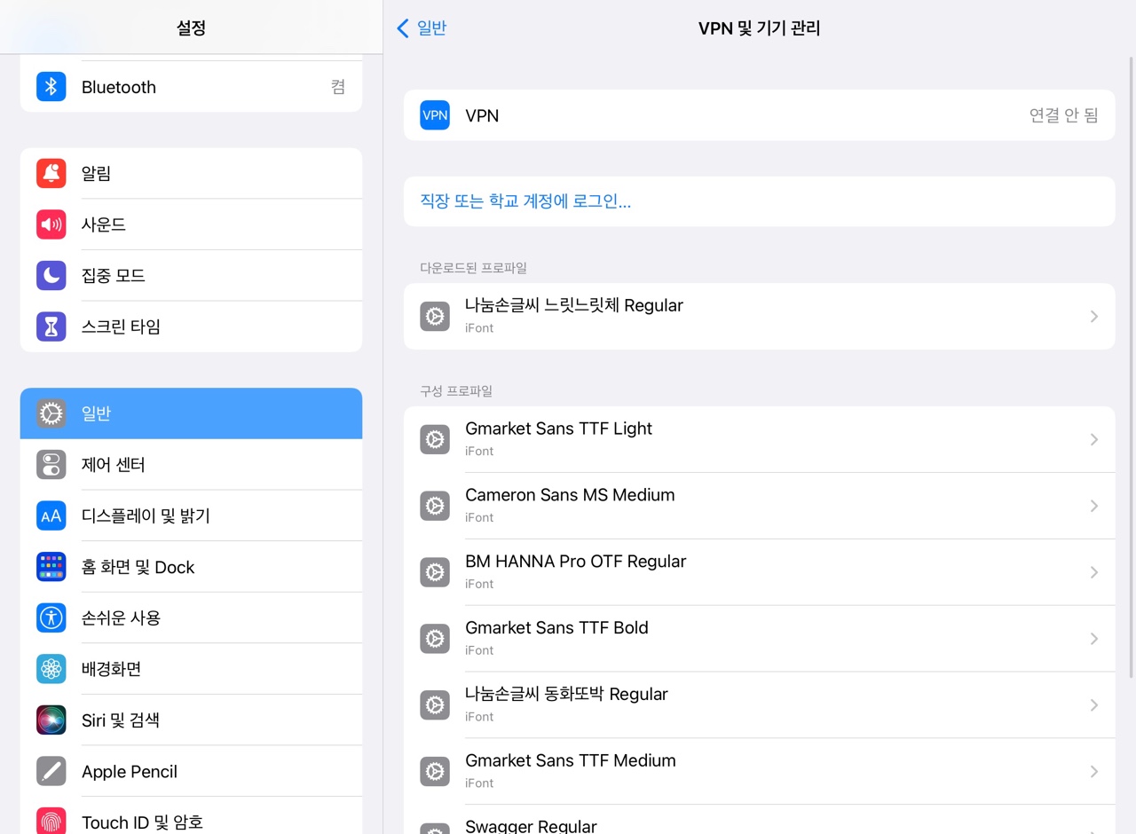This screenshot has height=834, width=1136.
Task: Select 디스플레이 및 밝기 in settings sidebar
Action: point(191,515)
